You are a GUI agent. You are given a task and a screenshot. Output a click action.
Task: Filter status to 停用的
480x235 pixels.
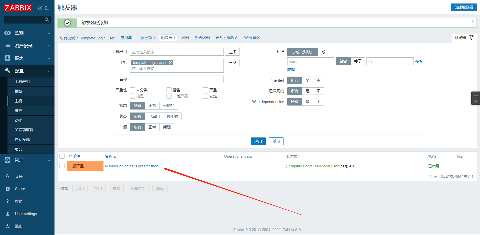coord(172,117)
